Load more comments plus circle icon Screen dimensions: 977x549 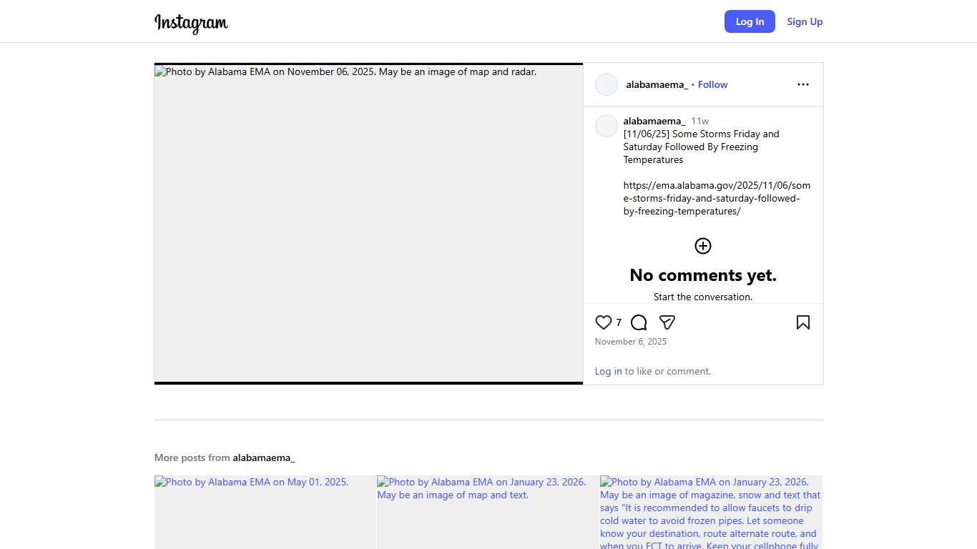click(x=703, y=246)
